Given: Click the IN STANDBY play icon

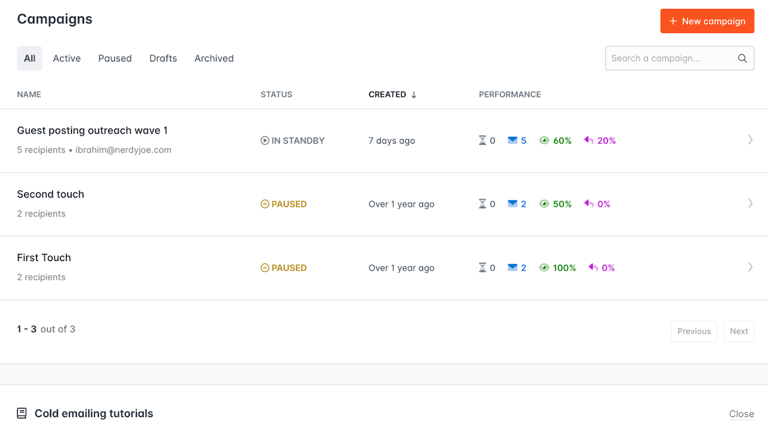Looking at the screenshot, I should pyautogui.click(x=265, y=140).
